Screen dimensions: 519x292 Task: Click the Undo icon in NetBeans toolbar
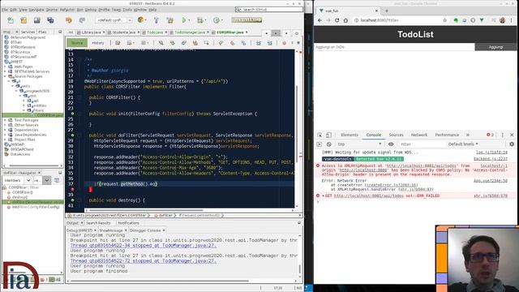[x=68, y=20]
